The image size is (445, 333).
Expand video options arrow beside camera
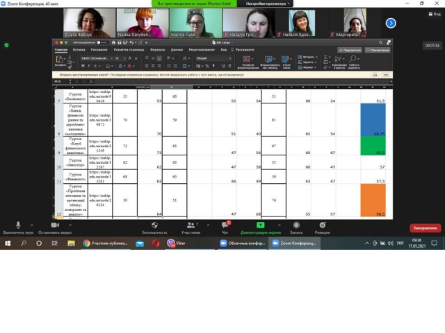(x=70, y=225)
